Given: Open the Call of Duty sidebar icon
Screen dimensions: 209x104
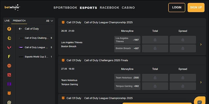Looking at the screenshot, I should click(x=9, y=93).
